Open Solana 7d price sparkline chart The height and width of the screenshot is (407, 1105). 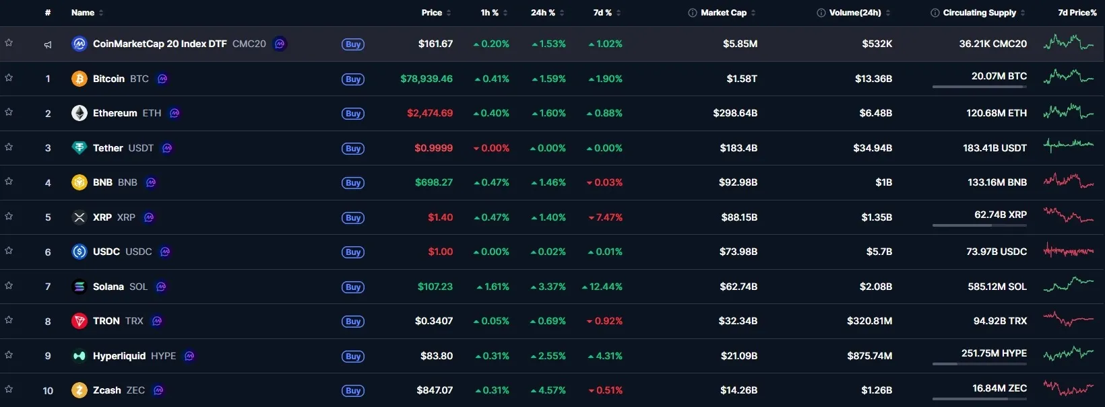pos(1069,285)
